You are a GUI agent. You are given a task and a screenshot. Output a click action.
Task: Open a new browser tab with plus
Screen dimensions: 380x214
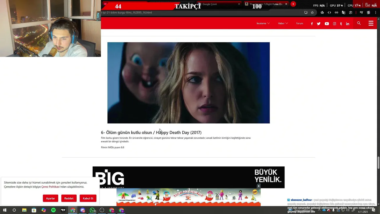(x=293, y=4)
